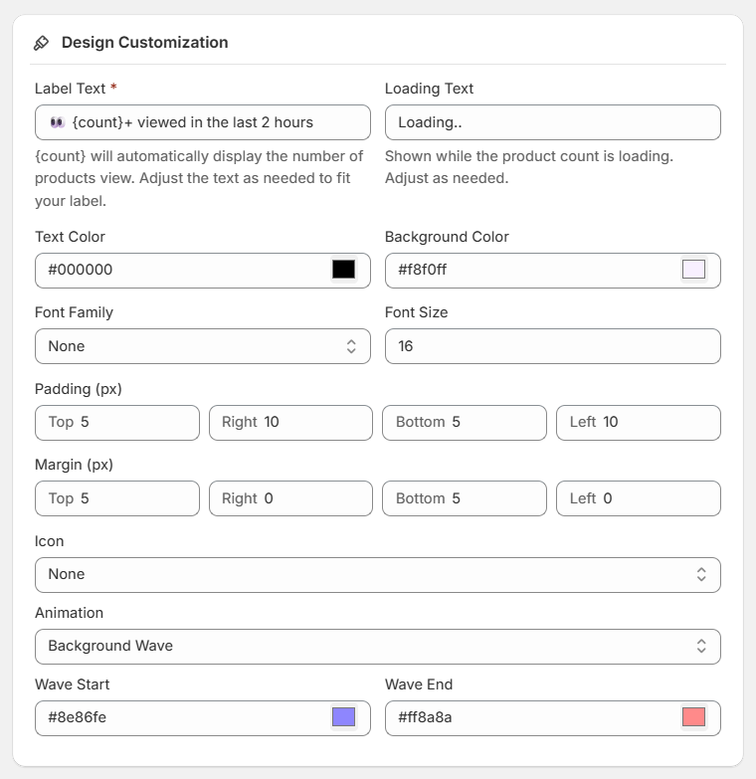Viewport: 756px width, 779px height.
Task: Open the Text Color black swatch
Action: (343, 270)
